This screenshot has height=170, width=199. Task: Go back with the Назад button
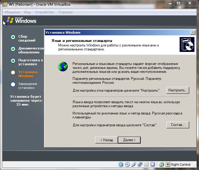[x=106, y=140]
